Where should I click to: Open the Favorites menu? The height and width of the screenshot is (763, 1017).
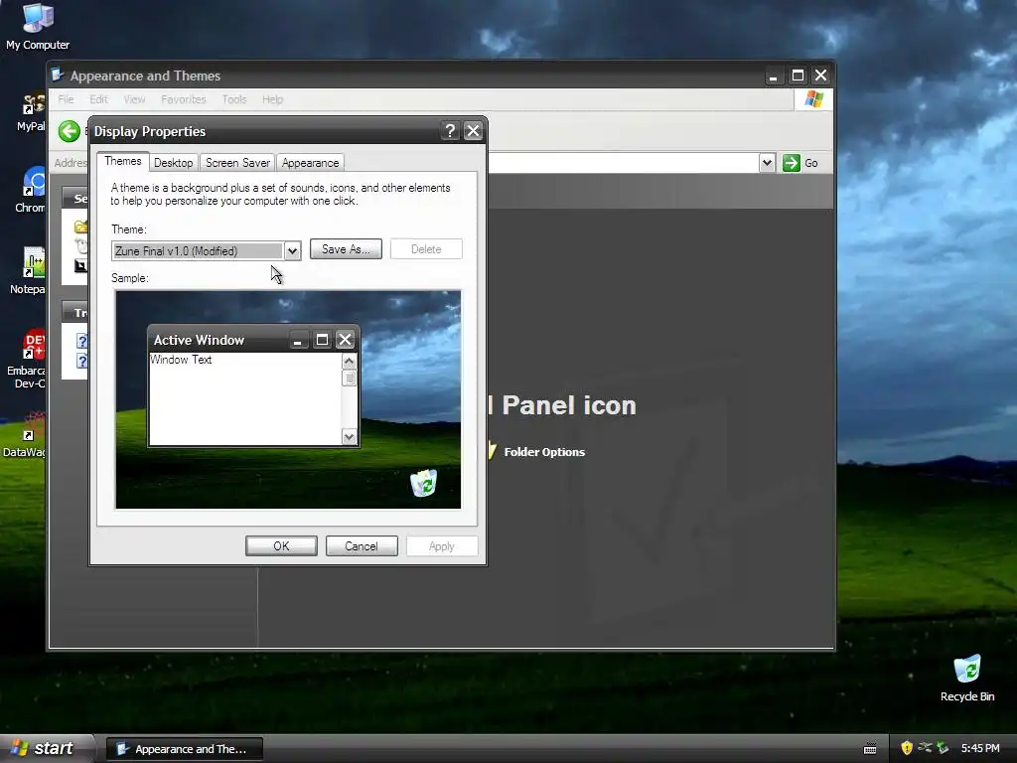point(184,99)
